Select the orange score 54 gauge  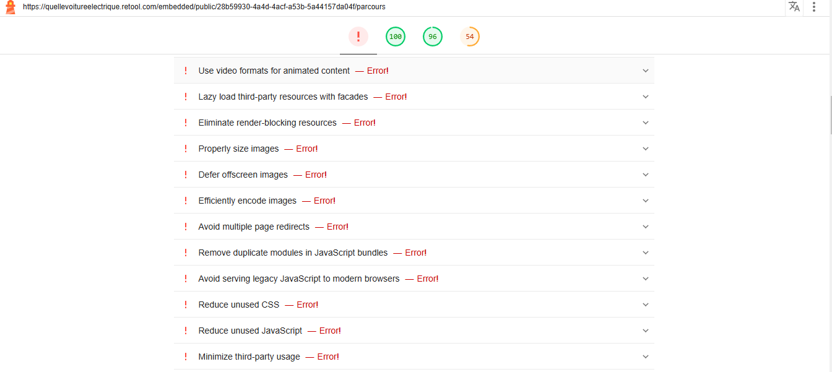(470, 37)
